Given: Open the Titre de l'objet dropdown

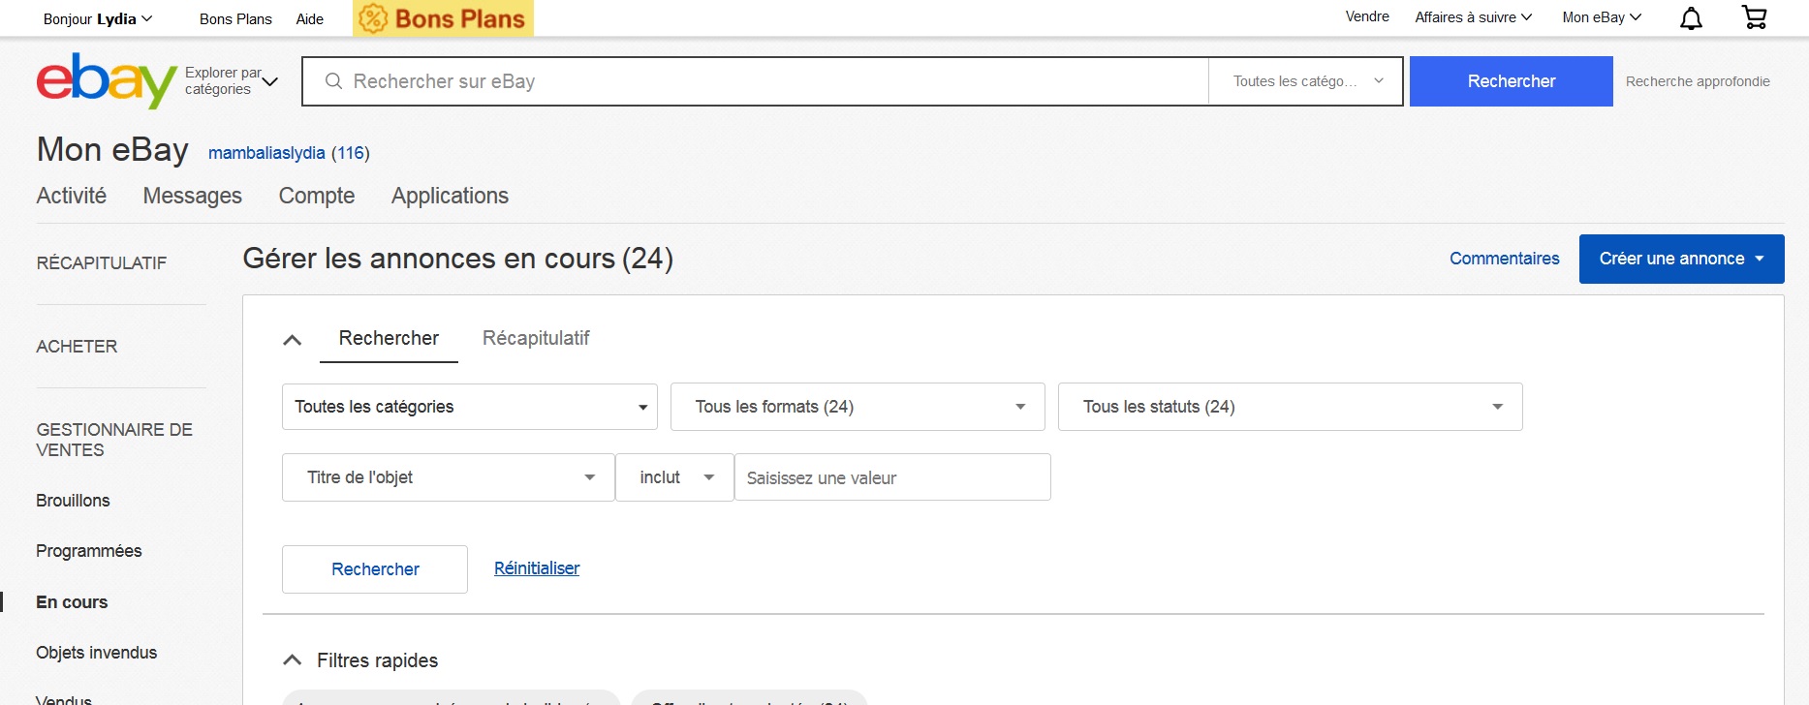Looking at the screenshot, I should pos(449,477).
